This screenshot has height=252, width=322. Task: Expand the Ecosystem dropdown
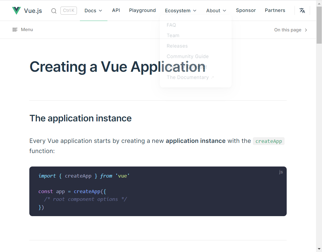tap(181, 10)
